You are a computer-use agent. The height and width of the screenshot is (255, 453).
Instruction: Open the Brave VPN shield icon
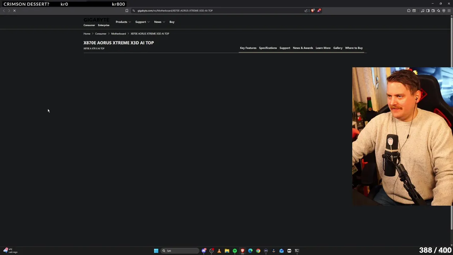[444, 11]
